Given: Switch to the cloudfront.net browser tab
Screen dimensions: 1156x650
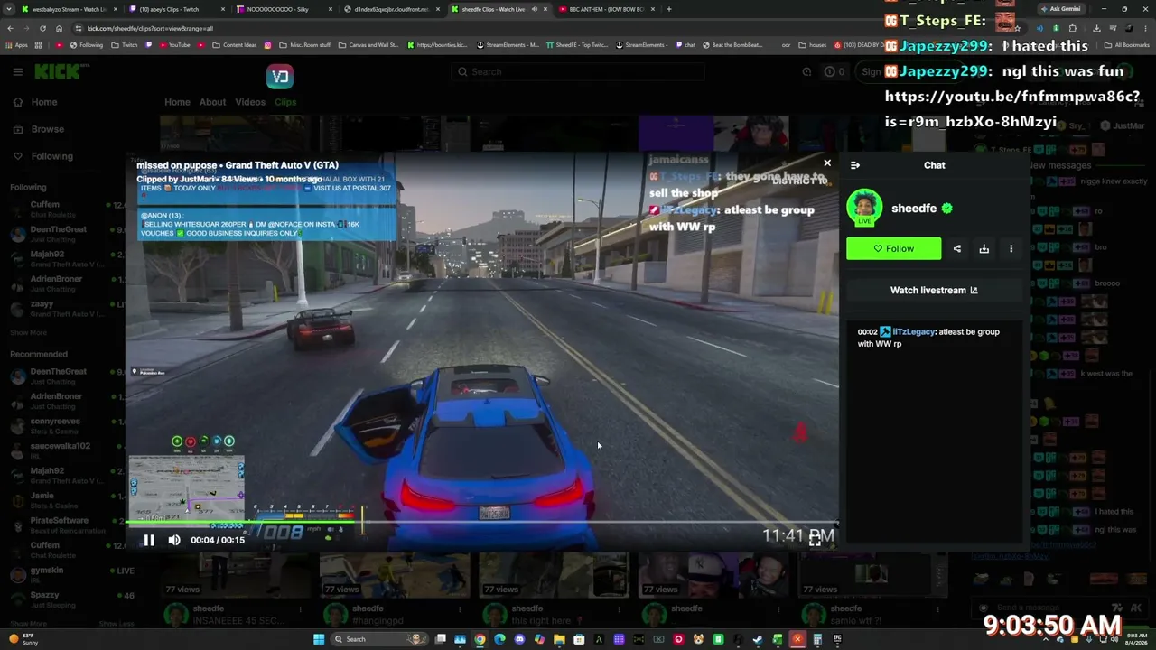Looking at the screenshot, I should tap(391, 9).
